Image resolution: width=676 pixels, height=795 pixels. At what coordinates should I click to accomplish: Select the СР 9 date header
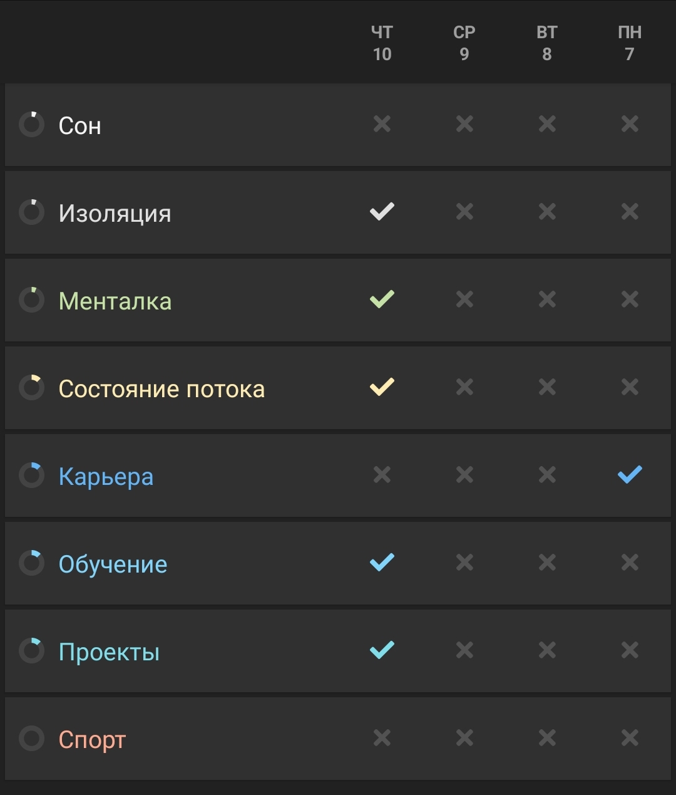coord(464,43)
